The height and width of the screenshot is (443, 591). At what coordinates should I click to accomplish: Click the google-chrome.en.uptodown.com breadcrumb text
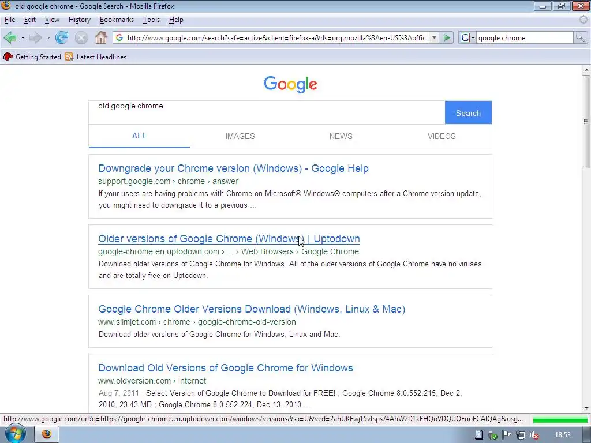[159, 251]
